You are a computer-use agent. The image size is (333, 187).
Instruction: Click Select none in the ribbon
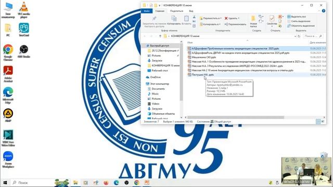(x=299, y=21)
